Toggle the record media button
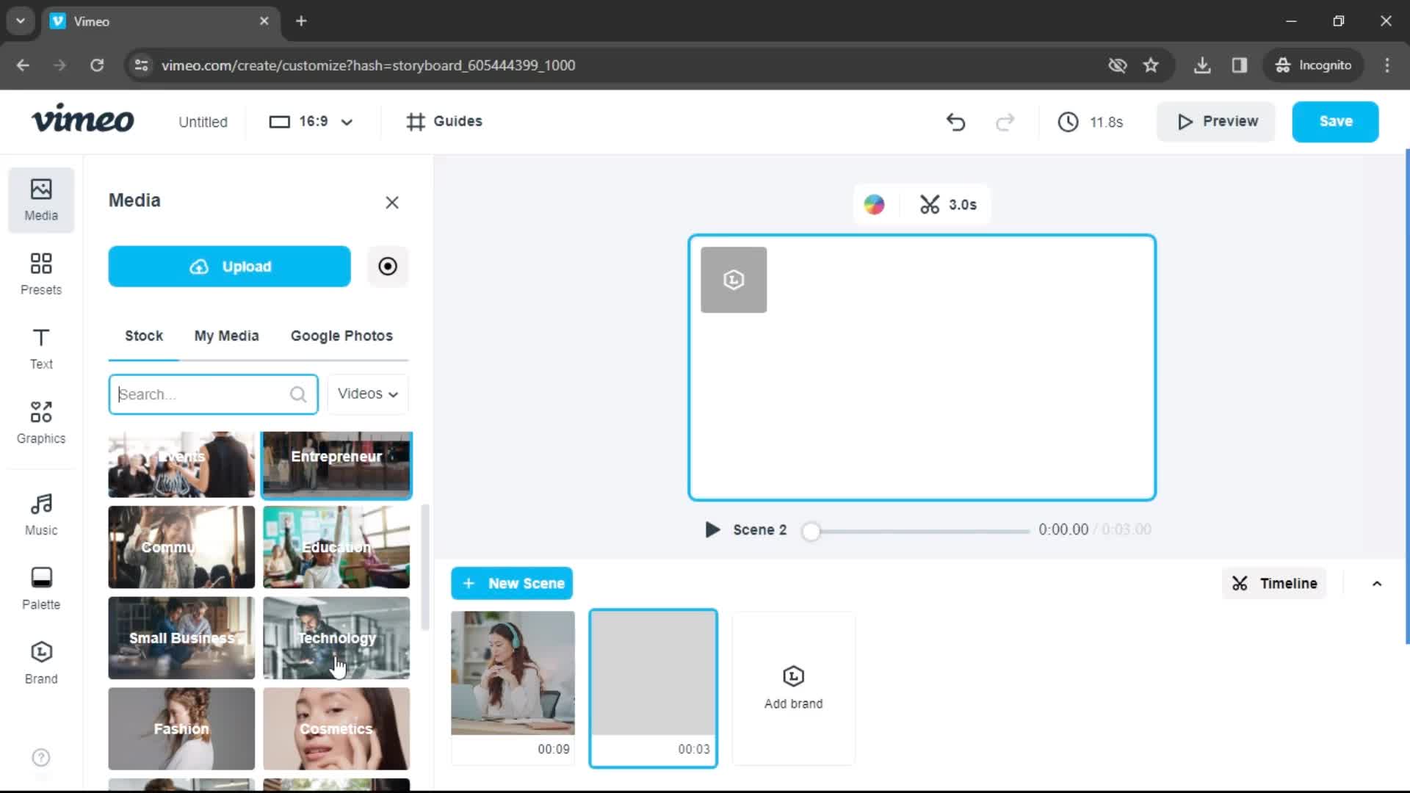 click(387, 267)
